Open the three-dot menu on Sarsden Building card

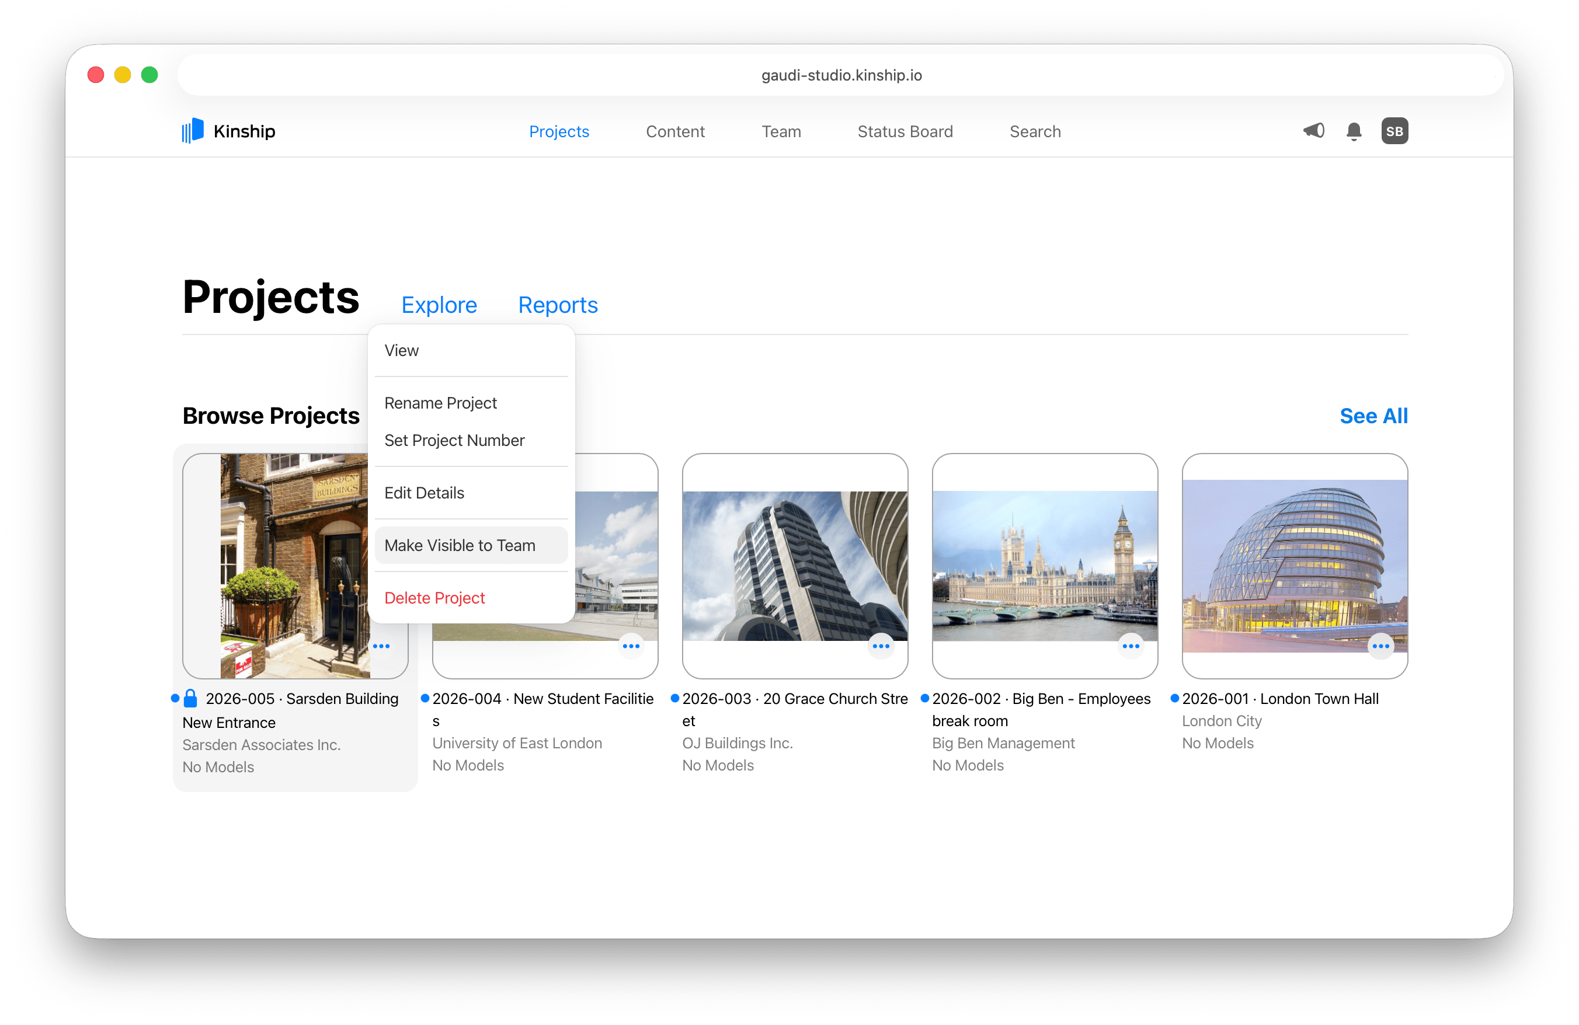point(381,646)
